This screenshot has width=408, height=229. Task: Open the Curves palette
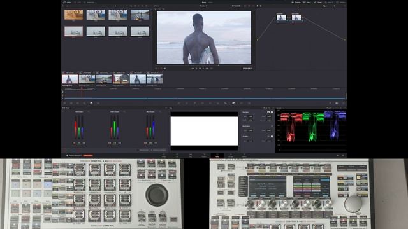click(x=179, y=103)
